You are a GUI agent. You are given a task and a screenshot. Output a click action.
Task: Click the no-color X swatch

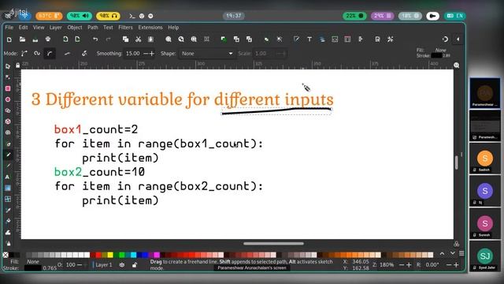click(x=6, y=255)
